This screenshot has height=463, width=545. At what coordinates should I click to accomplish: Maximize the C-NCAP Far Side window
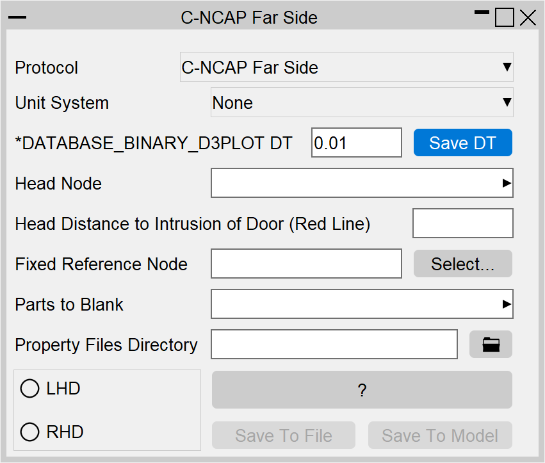pyautogui.click(x=505, y=17)
